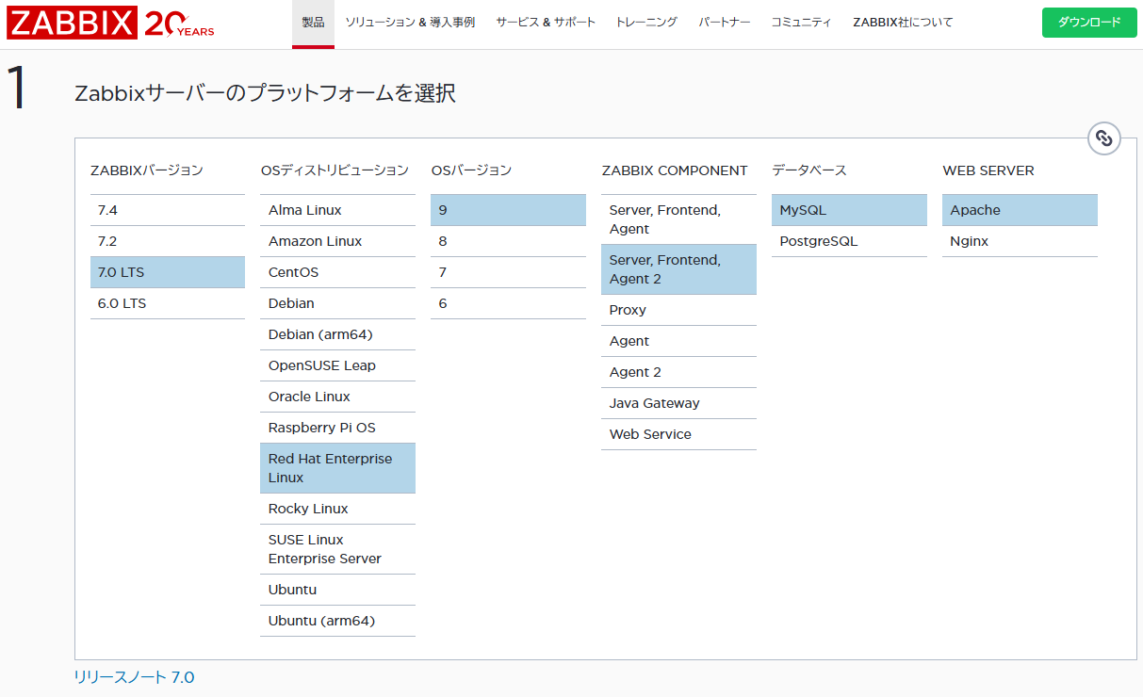Choose Ubuntu distribution
Screen dimensions: 1143x697
pos(338,590)
